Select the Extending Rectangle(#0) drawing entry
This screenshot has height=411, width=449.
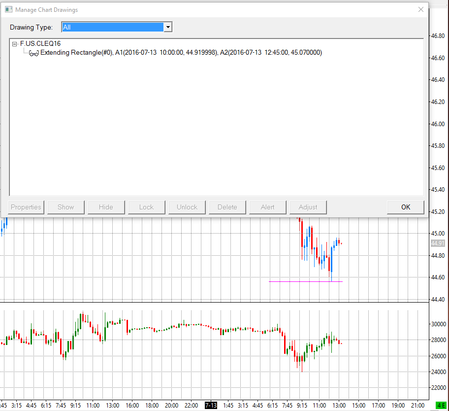click(x=181, y=53)
